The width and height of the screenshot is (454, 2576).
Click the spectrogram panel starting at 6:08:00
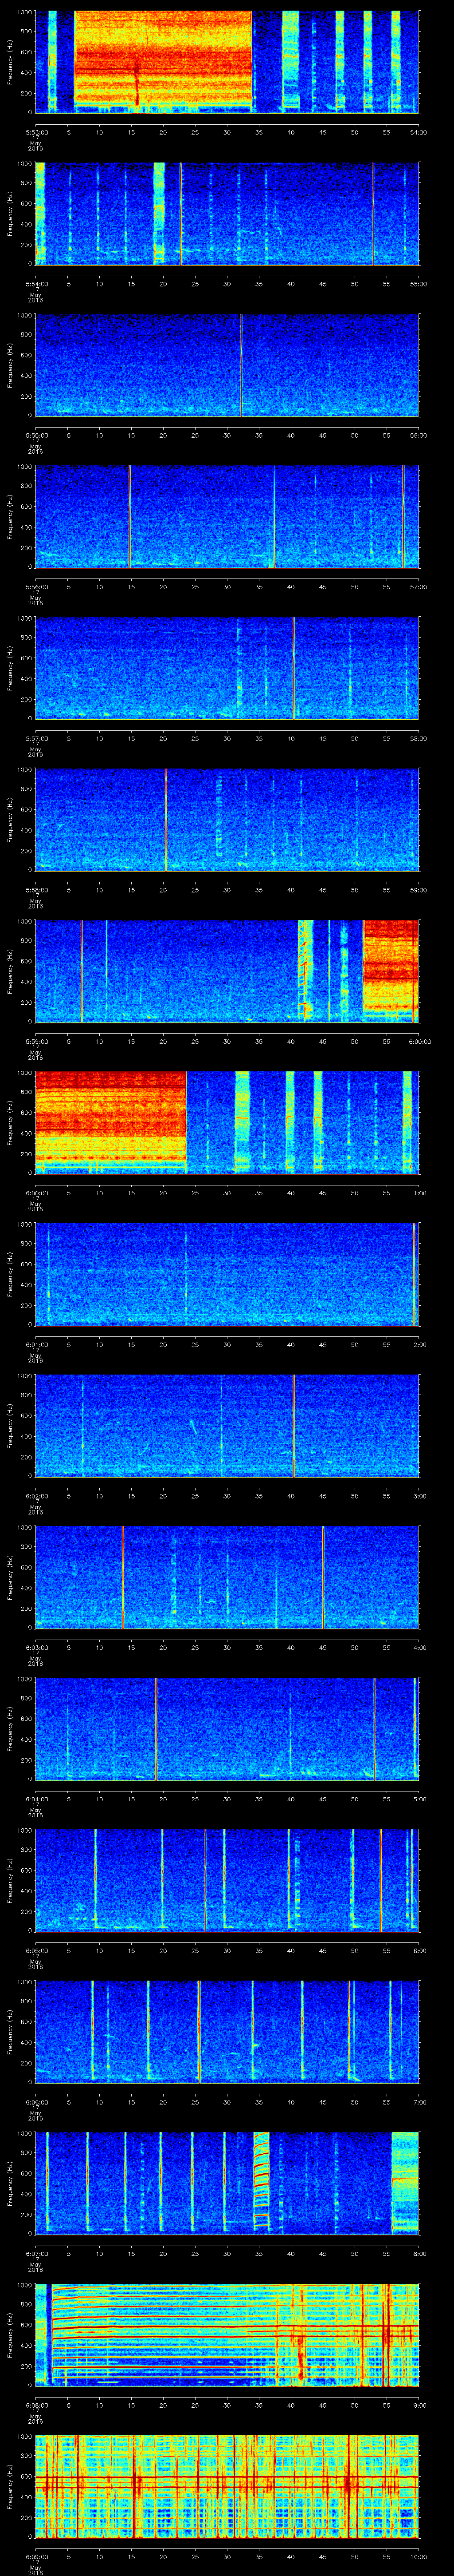click(x=227, y=2335)
